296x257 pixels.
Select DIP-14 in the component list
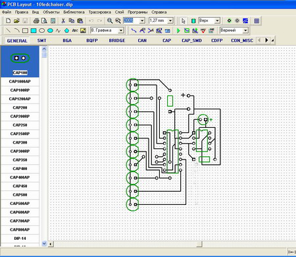coord(20,239)
